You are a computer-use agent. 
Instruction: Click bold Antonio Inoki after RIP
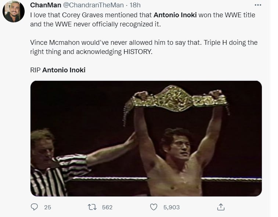64,70
